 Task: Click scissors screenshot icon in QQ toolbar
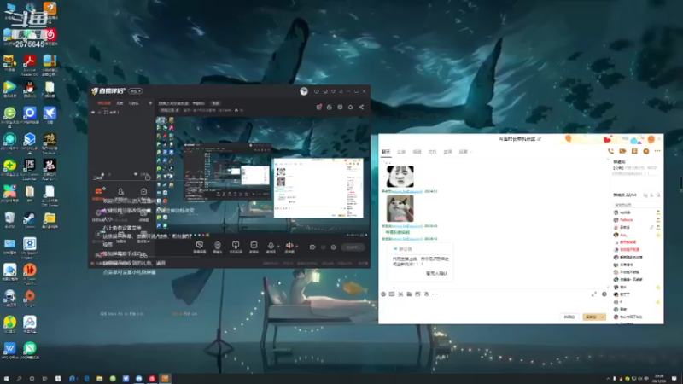click(x=400, y=294)
